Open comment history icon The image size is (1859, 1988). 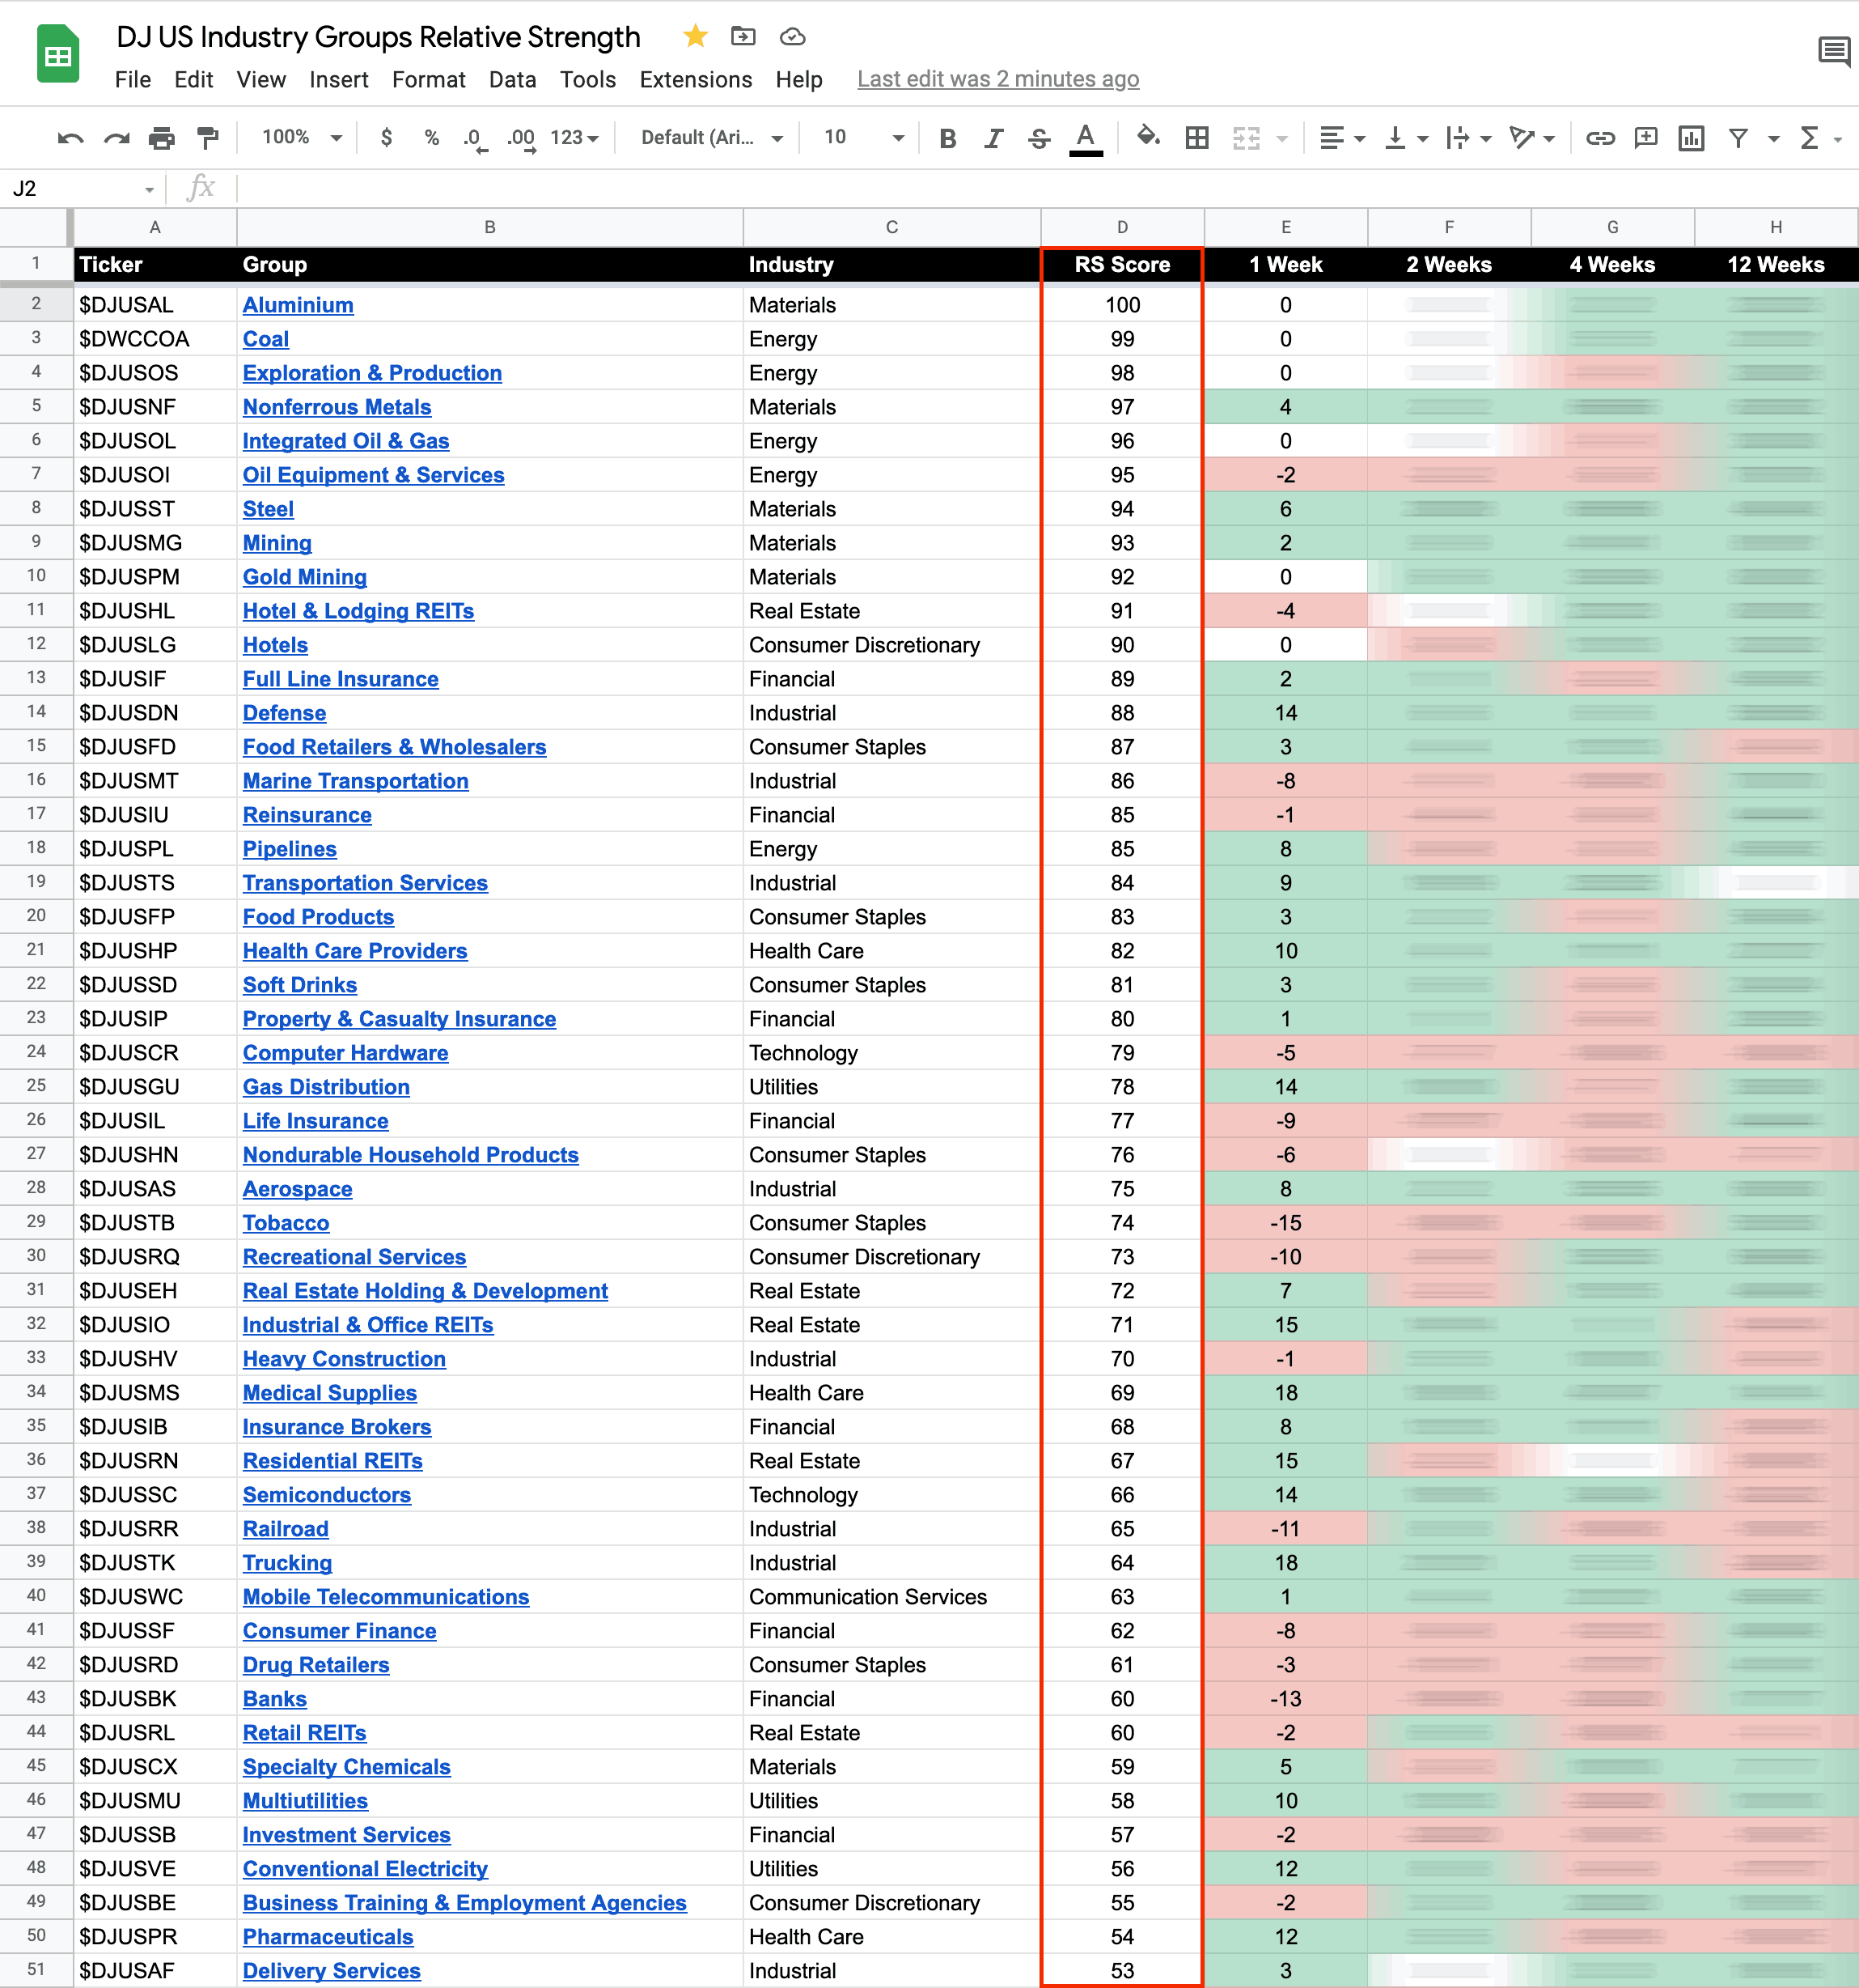(1833, 52)
